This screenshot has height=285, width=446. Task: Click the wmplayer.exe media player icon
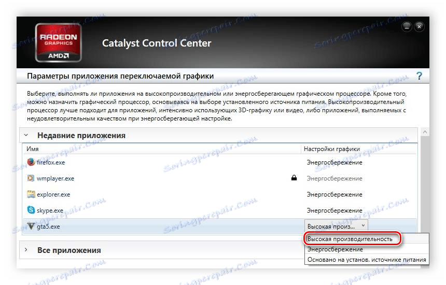31,178
